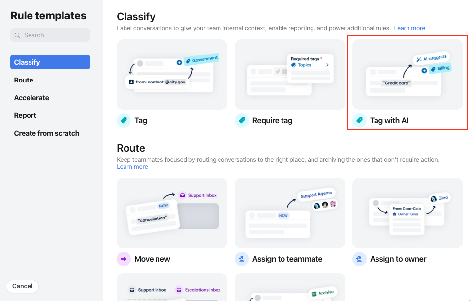Image resolution: width=470 pixels, height=301 pixels.
Task: Click the tag icon beside "Tag with AI"
Action: point(359,120)
